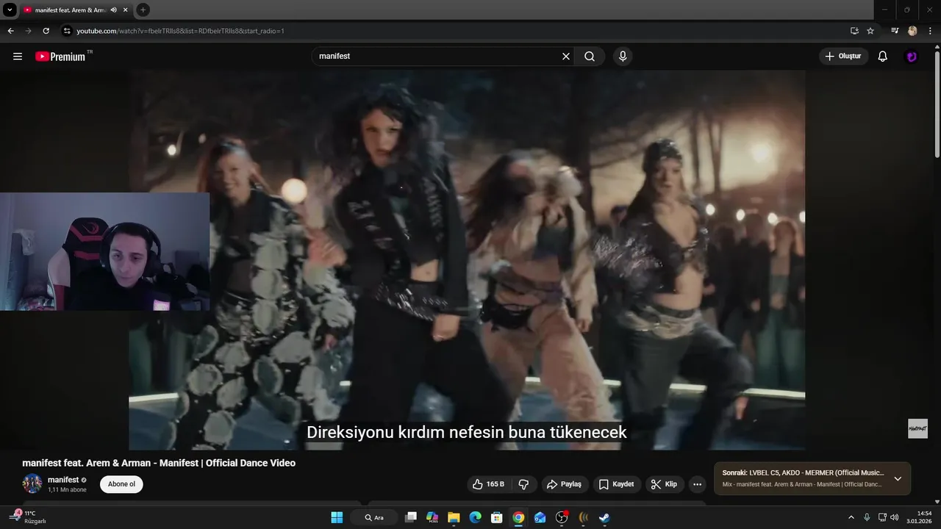Open the tab search dropdown
This screenshot has width=941, height=529.
point(10,10)
